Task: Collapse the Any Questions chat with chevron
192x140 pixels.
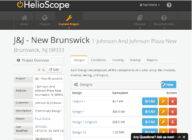Action: pyautogui.click(x=179, y=137)
